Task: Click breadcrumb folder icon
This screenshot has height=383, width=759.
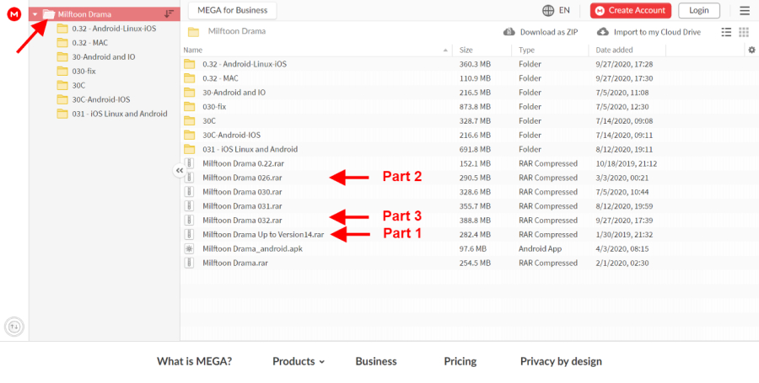Action: point(194,32)
